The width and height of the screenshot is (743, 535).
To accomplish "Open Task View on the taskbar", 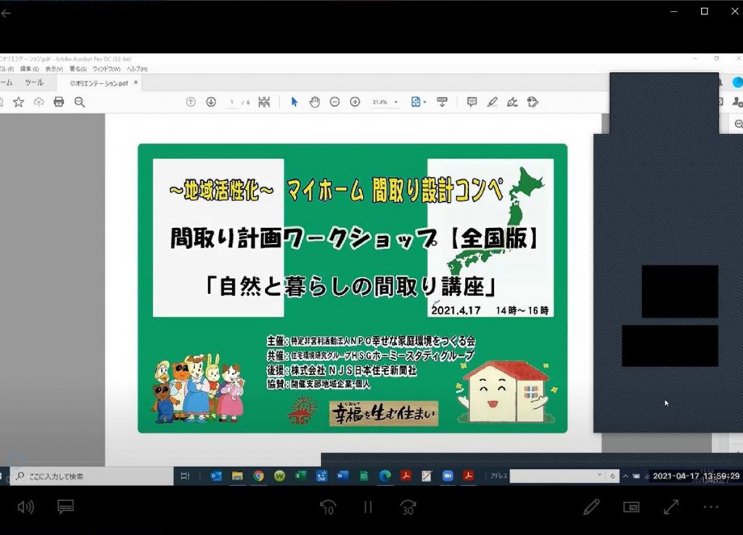I will 185,475.
